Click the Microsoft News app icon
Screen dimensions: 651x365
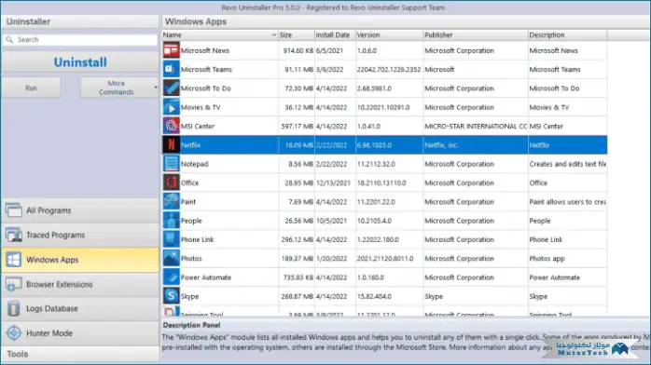[171, 50]
